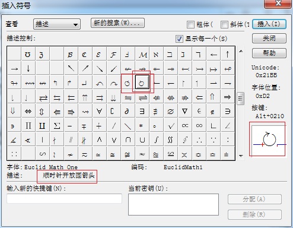Close the 插入符号 dialog window
293x228 pixels.
[x=278, y=4]
